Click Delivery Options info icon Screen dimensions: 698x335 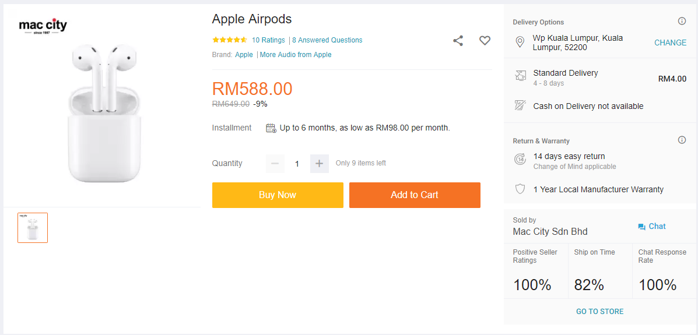pyautogui.click(x=682, y=22)
